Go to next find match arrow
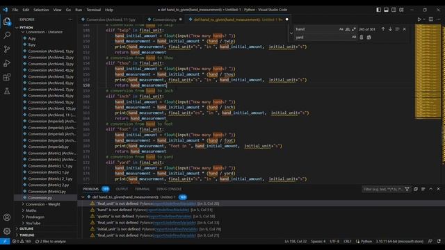 (x=390, y=29)
